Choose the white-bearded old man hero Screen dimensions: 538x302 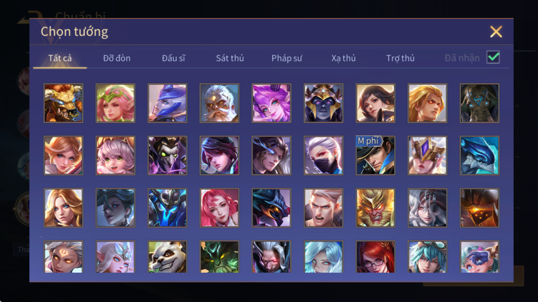coord(219,103)
